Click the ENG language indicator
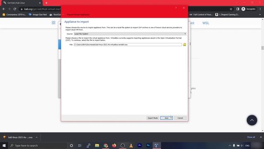The height and width of the screenshot is (149, 264). (x=247, y=145)
